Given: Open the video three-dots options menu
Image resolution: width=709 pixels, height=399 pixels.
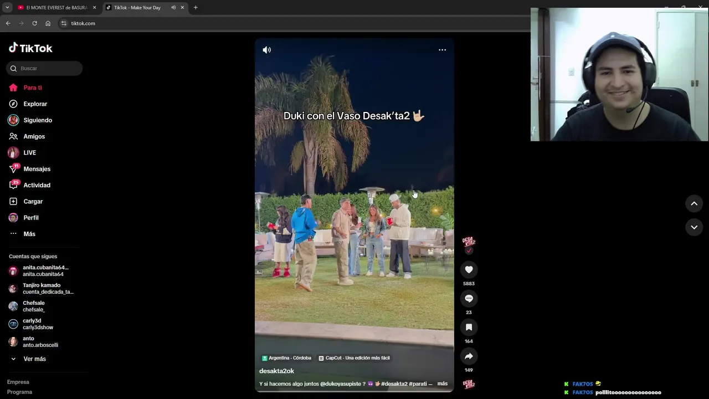Looking at the screenshot, I should pyautogui.click(x=442, y=50).
